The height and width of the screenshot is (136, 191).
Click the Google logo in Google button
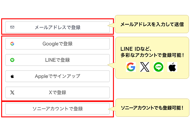point(12,44)
